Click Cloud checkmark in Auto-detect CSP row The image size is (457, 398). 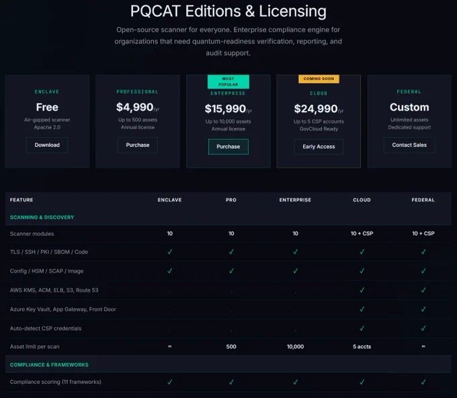(x=362, y=328)
